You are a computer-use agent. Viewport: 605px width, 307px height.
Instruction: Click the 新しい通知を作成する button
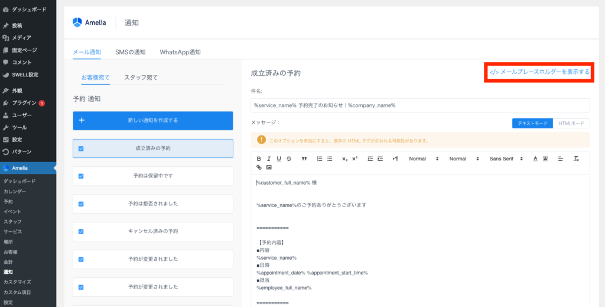tap(153, 120)
